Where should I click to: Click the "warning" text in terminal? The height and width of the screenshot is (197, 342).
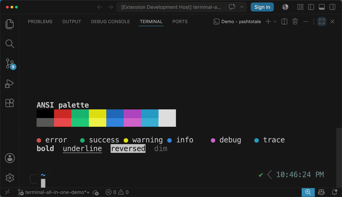pos(147,140)
